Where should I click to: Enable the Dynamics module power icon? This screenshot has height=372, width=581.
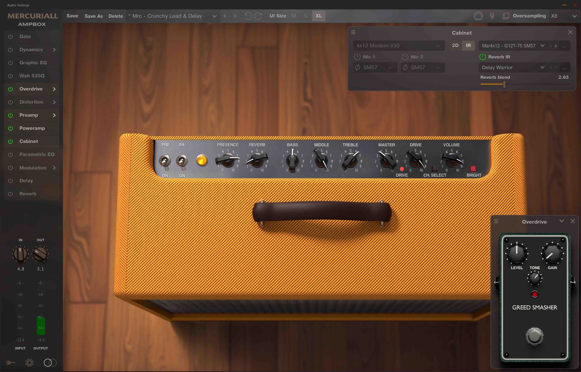click(11, 50)
